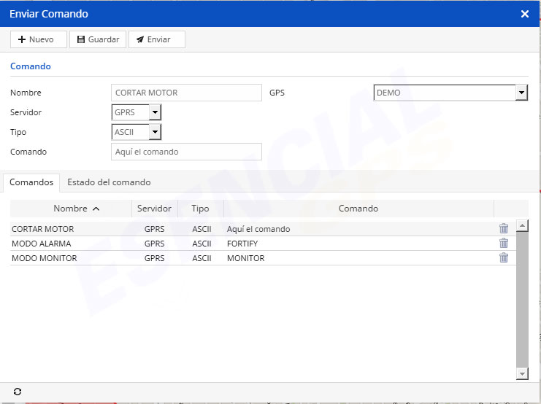Viewport: 541px width, 404px height.
Task: Click the refresh icon at the bottom
Action: point(18,392)
